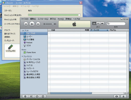
Task: Open the iTunes ファイル(F) menu
Action: click(x=25, y=19)
